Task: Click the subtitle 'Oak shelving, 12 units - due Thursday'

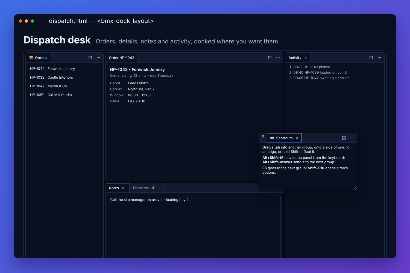Action: point(142,76)
